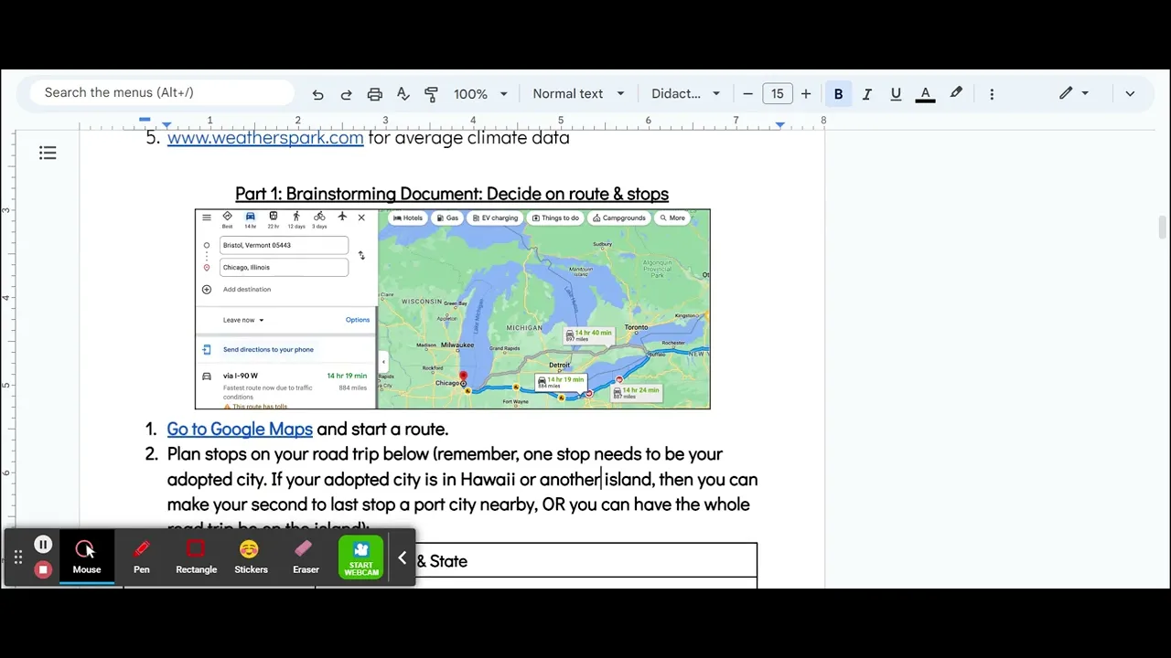Run spelling and grammar check icon
Viewport: 1171px width, 658px height.
click(x=403, y=94)
